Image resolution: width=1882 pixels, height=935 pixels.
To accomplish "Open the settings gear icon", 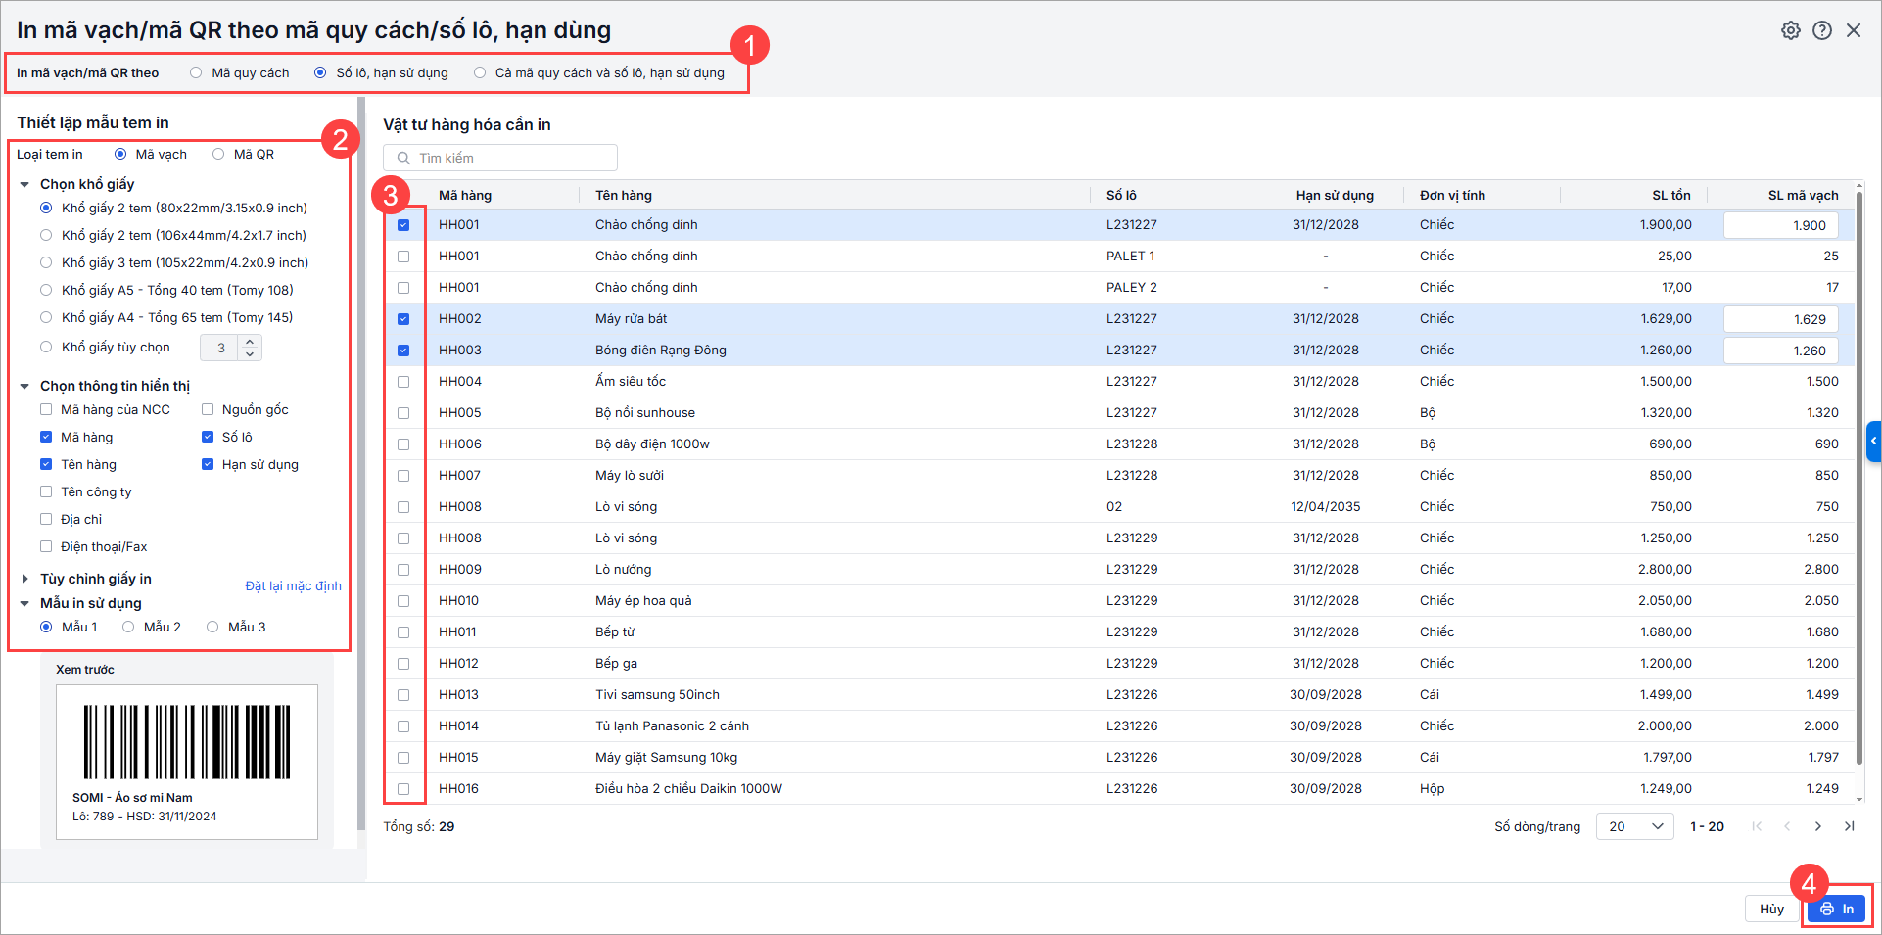I will pos(1790,30).
